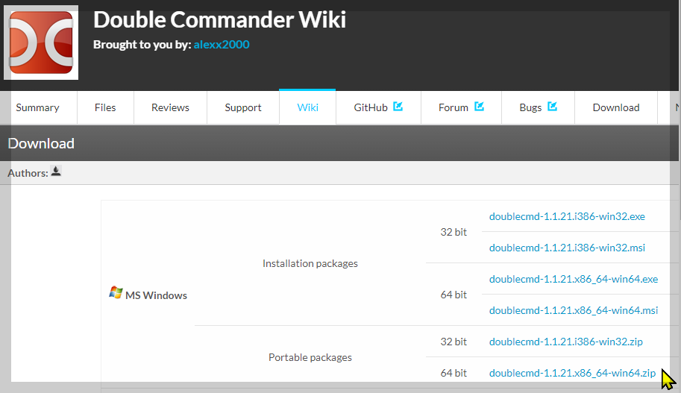Click the Bugs external link icon
This screenshot has height=393, width=681.
[552, 107]
